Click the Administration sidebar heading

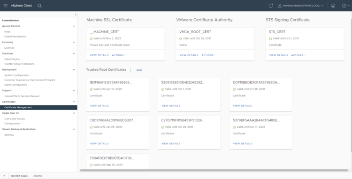pos(10,21)
